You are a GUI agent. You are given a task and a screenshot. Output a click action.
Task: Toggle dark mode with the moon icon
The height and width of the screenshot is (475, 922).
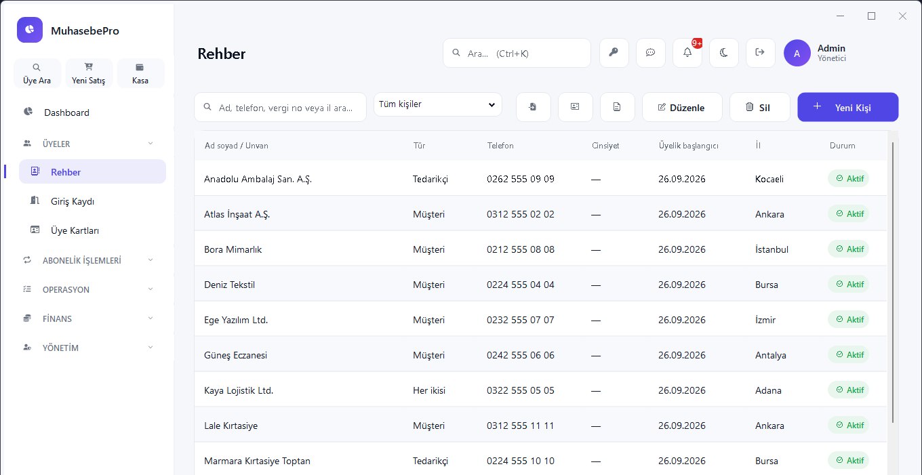coord(724,53)
